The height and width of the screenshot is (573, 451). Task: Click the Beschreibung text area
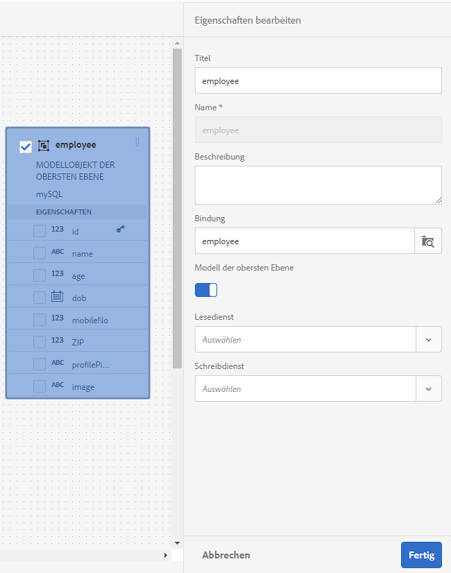click(318, 185)
